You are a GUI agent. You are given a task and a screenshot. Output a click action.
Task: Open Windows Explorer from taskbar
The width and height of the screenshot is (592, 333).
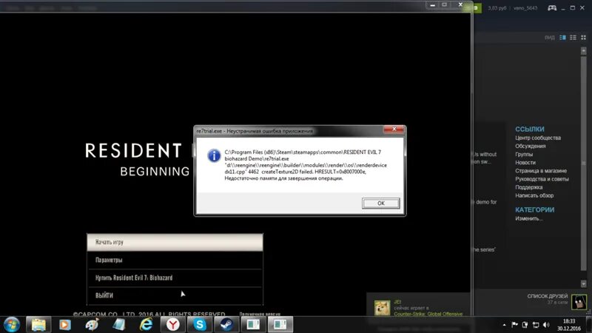[x=38, y=325]
